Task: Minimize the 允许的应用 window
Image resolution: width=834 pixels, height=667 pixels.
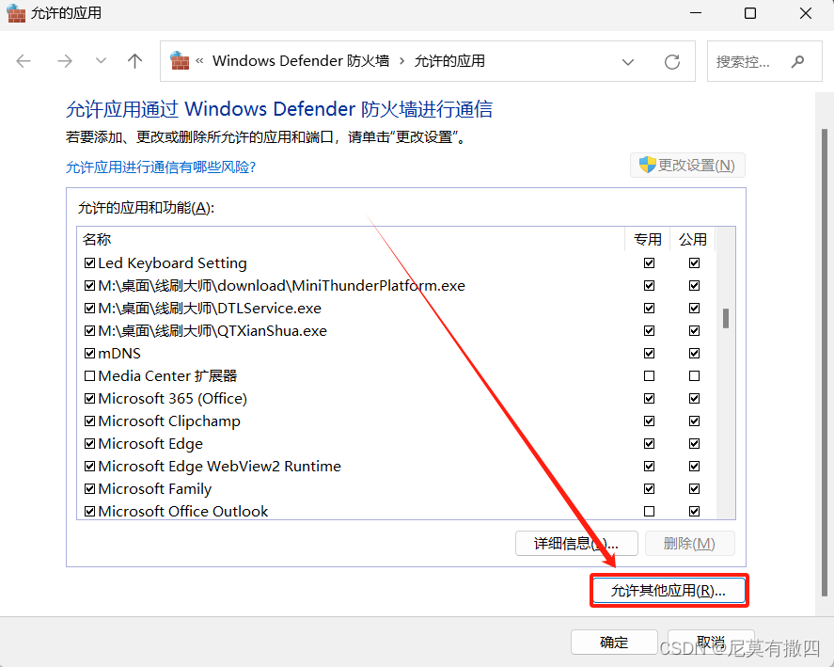Action: click(696, 13)
